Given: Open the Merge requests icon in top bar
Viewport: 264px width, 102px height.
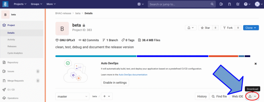Looking at the screenshot, I should point(229,4).
